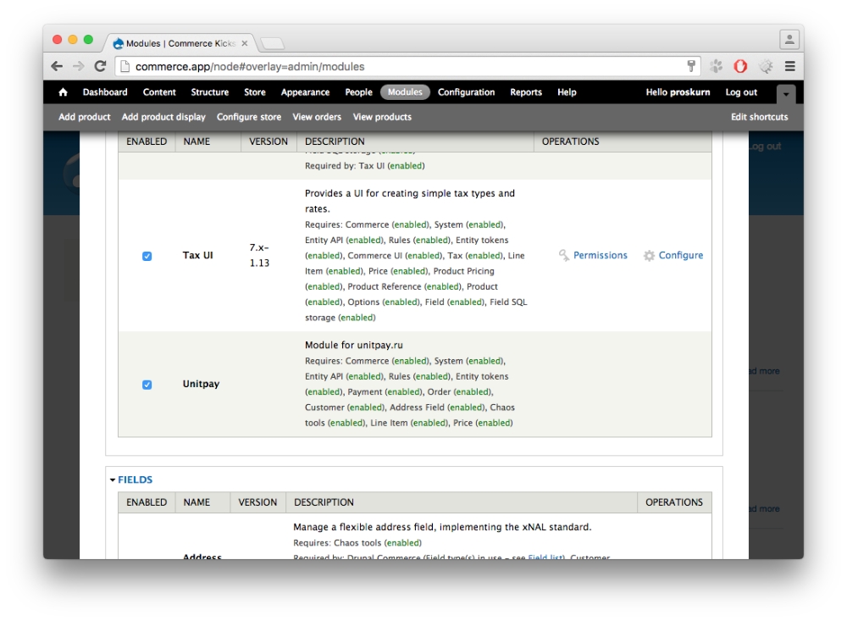Click the browser address bar
This screenshot has height=621, width=847.
point(398,66)
